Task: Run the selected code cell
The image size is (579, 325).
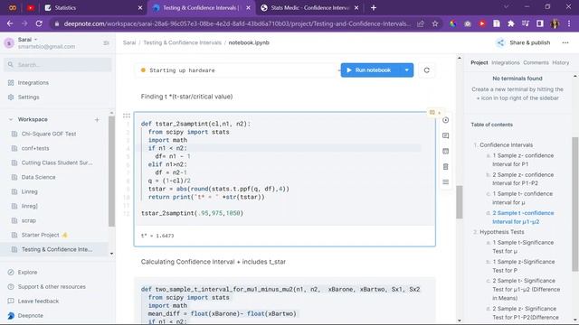Action: click(x=446, y=120)
